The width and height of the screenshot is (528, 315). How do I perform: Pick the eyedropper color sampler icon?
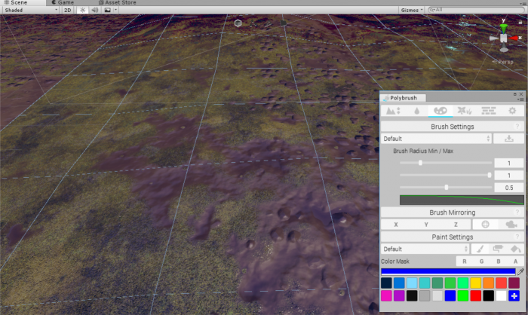(520, 271)
